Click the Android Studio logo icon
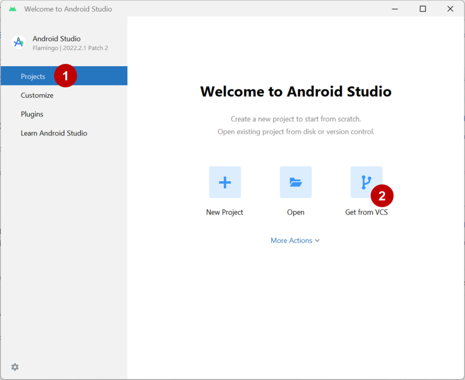This screenshot has height=380, width=465. click(19, 42)
